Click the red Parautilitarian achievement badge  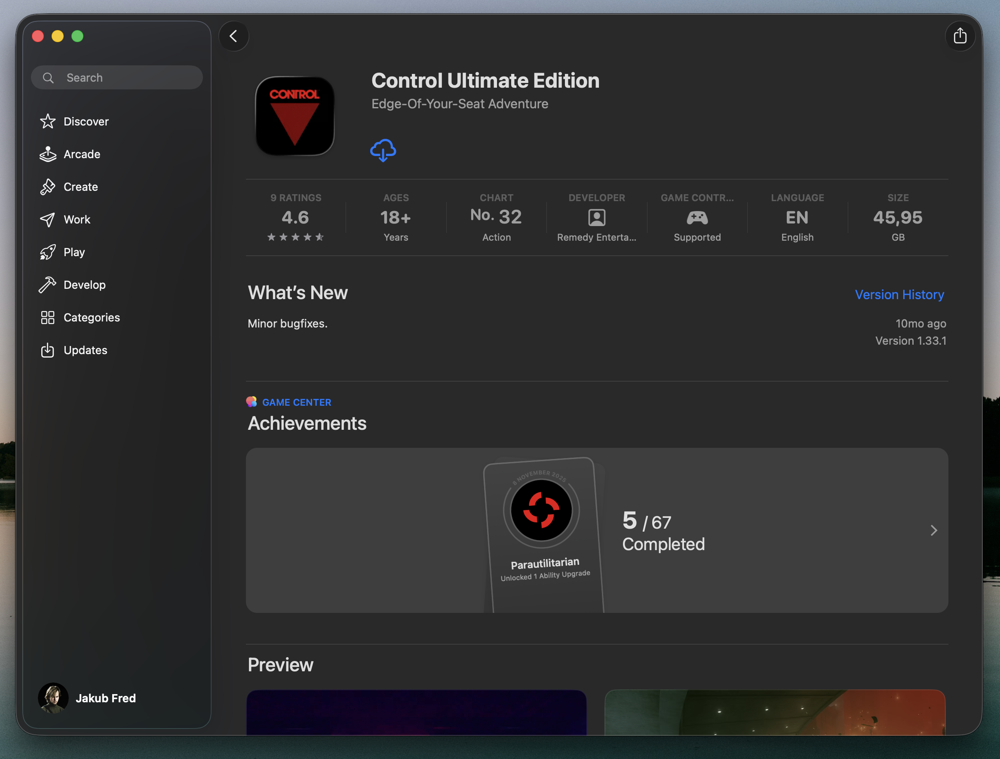click(x=541, y=511)
